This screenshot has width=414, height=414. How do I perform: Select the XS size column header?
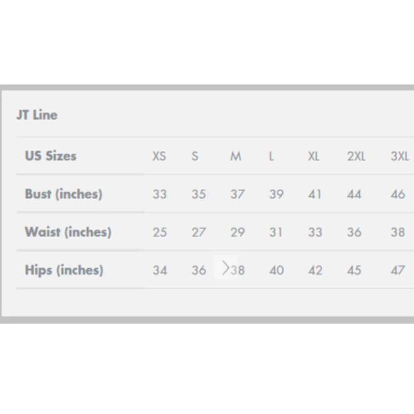pyautogui.click(x=159, y=156)
